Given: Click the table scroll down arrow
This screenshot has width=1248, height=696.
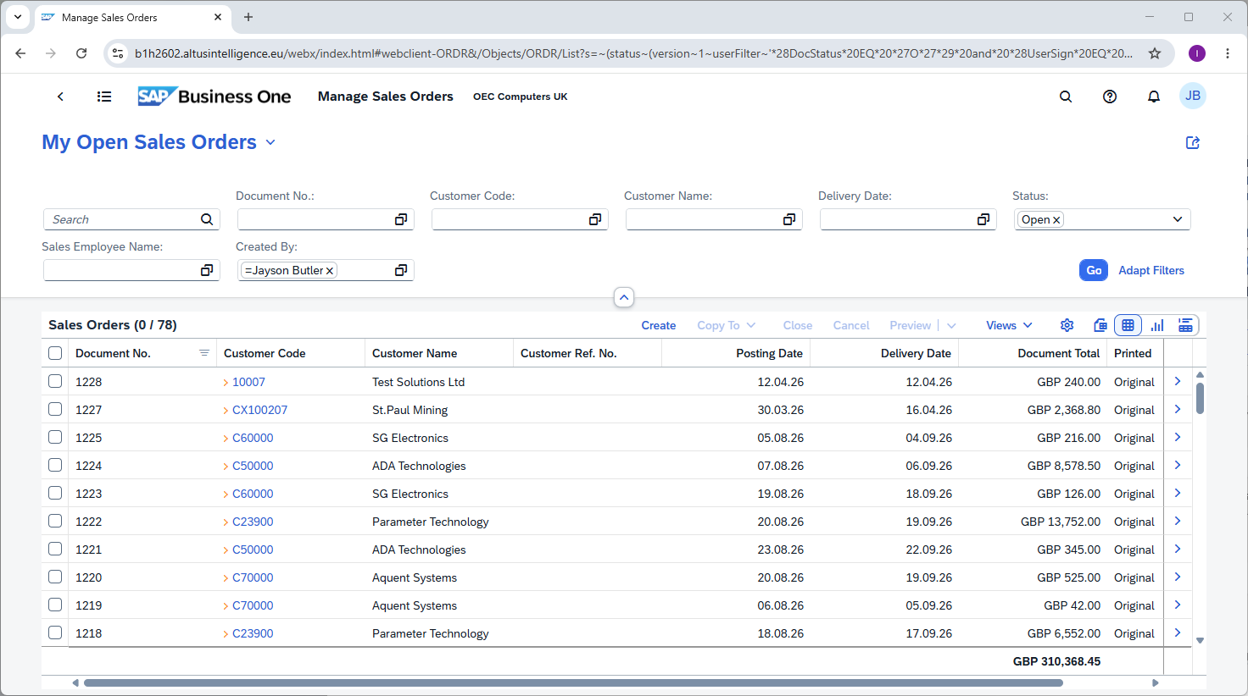Looking at the screenshot, I should pyautogui.click(x=1200, y=640).
